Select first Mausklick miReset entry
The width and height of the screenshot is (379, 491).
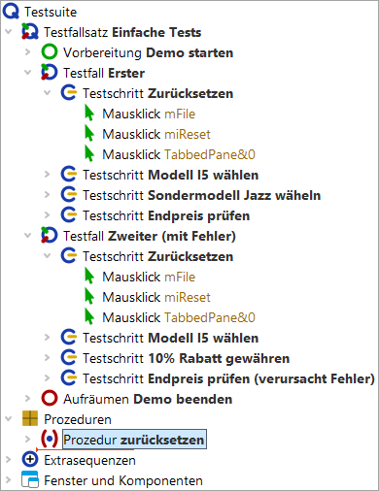pos(156,134)
